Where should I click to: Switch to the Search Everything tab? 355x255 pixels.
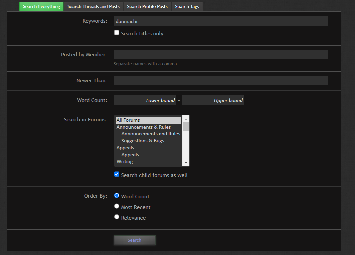pos(41,6)
